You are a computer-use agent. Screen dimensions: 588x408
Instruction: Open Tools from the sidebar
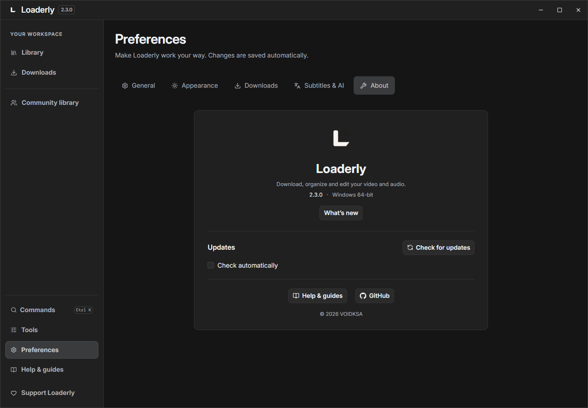52,330
